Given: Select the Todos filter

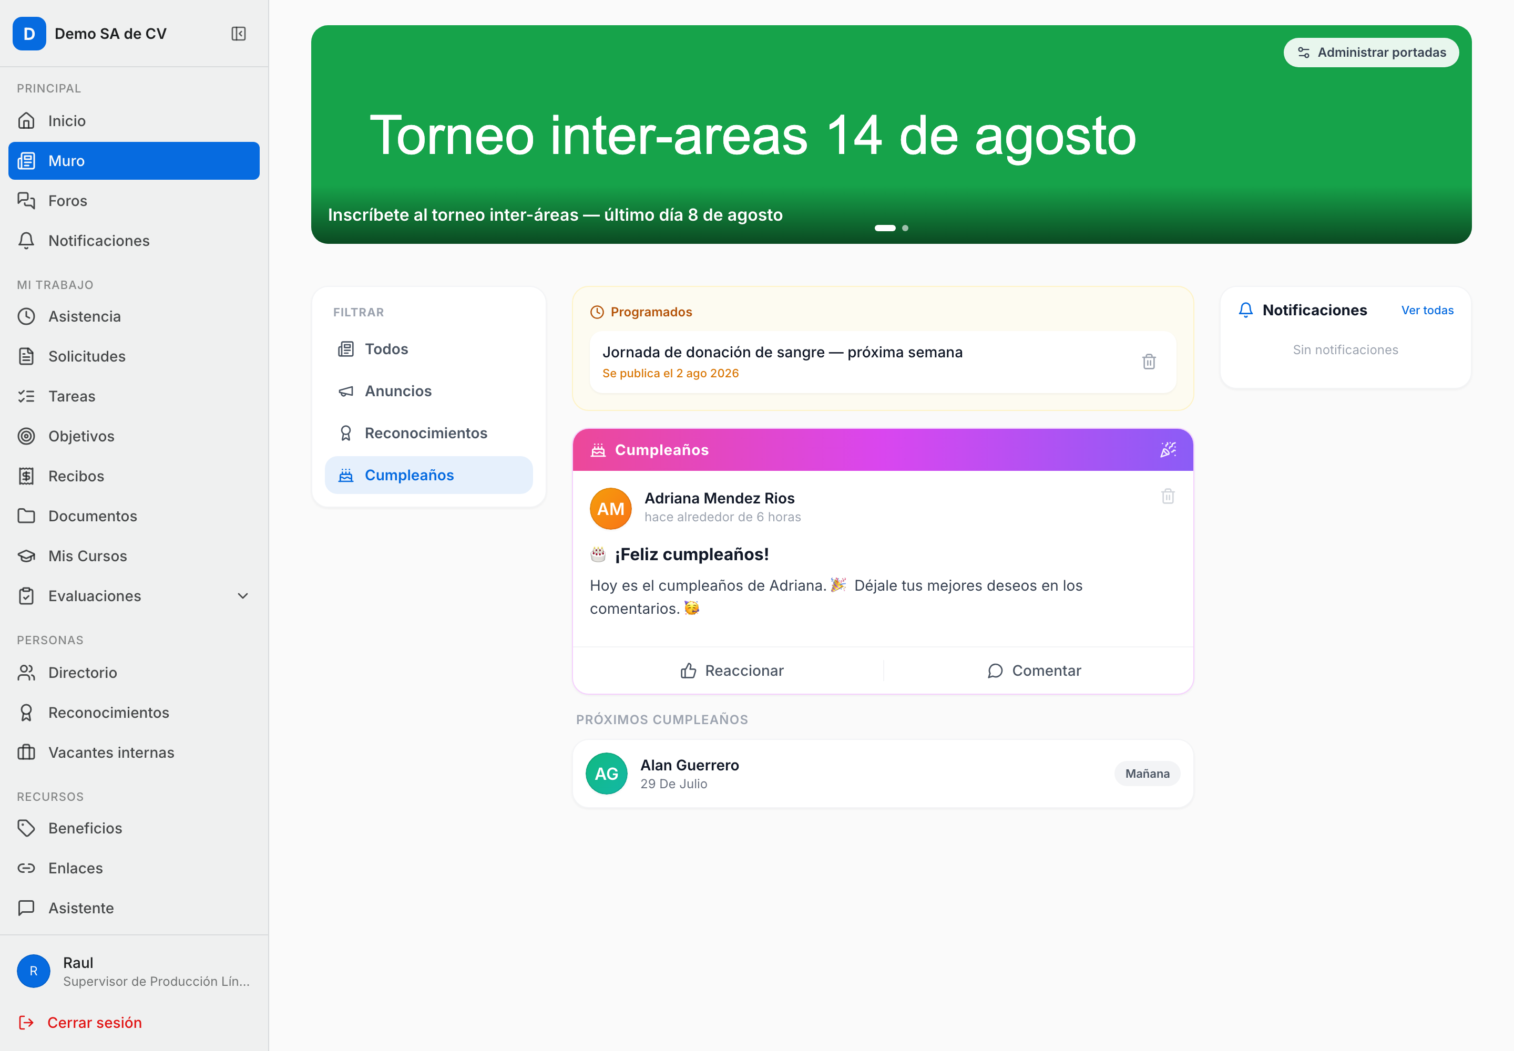Looking at the screenshot, I should tap(429, 349).
